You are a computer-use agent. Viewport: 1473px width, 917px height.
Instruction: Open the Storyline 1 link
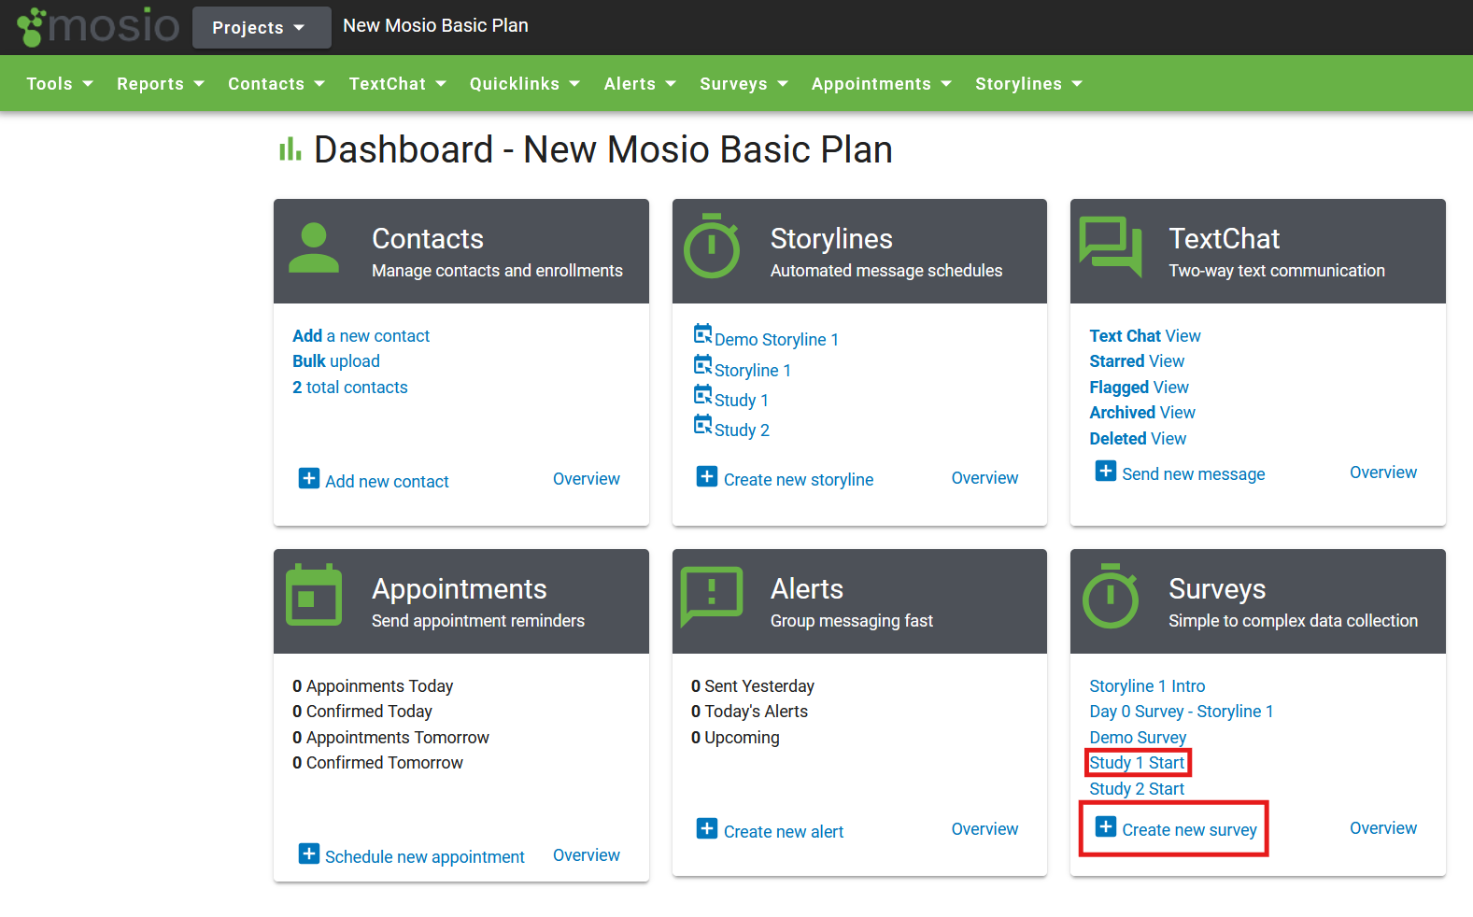coord(753,371)
